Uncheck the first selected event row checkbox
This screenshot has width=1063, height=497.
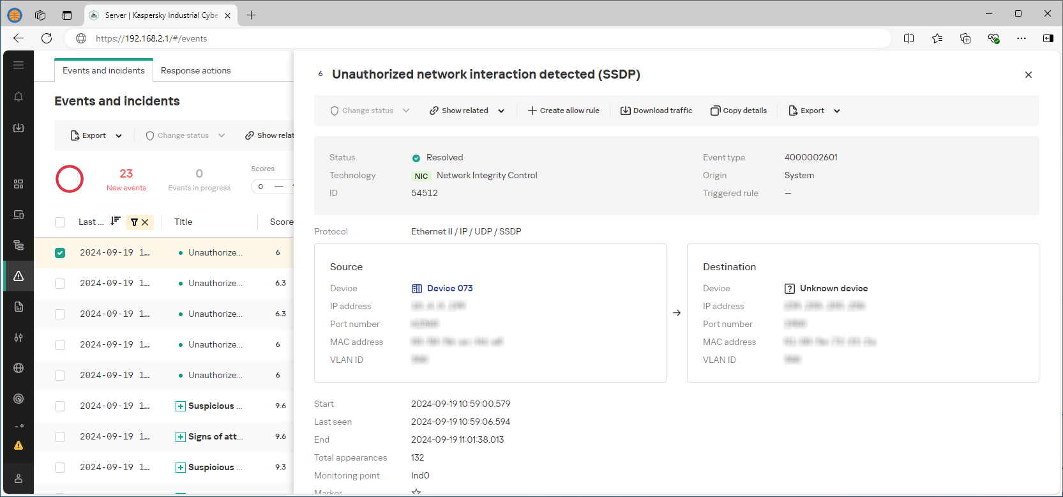point(60,253)
